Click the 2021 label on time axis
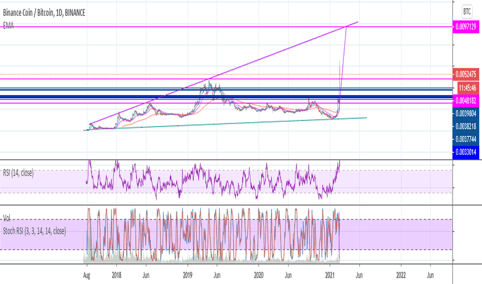Image resolution: width=482 pixels, height=284 pixels. pyautogui.click(x=330, y=275)
